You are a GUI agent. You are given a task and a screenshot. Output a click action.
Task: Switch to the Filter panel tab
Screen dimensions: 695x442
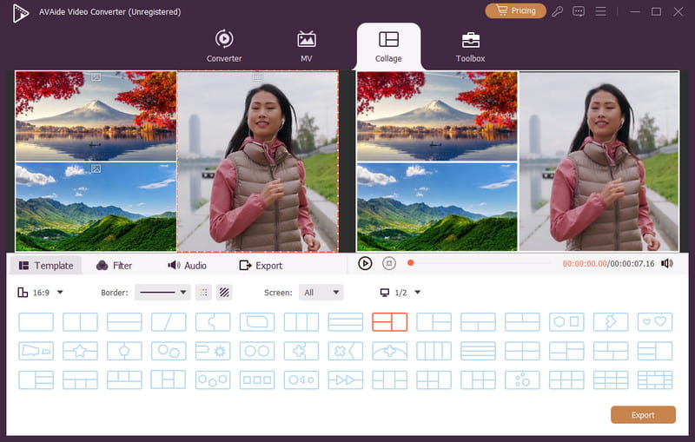click(114, 266)
